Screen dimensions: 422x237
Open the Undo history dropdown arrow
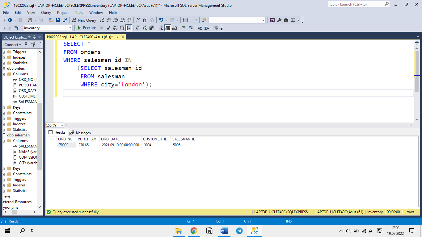click(167, 20)
